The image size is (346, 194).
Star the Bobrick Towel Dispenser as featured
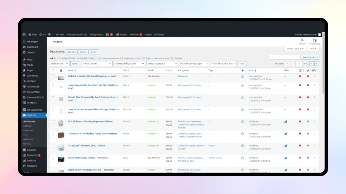click(242, 76)
